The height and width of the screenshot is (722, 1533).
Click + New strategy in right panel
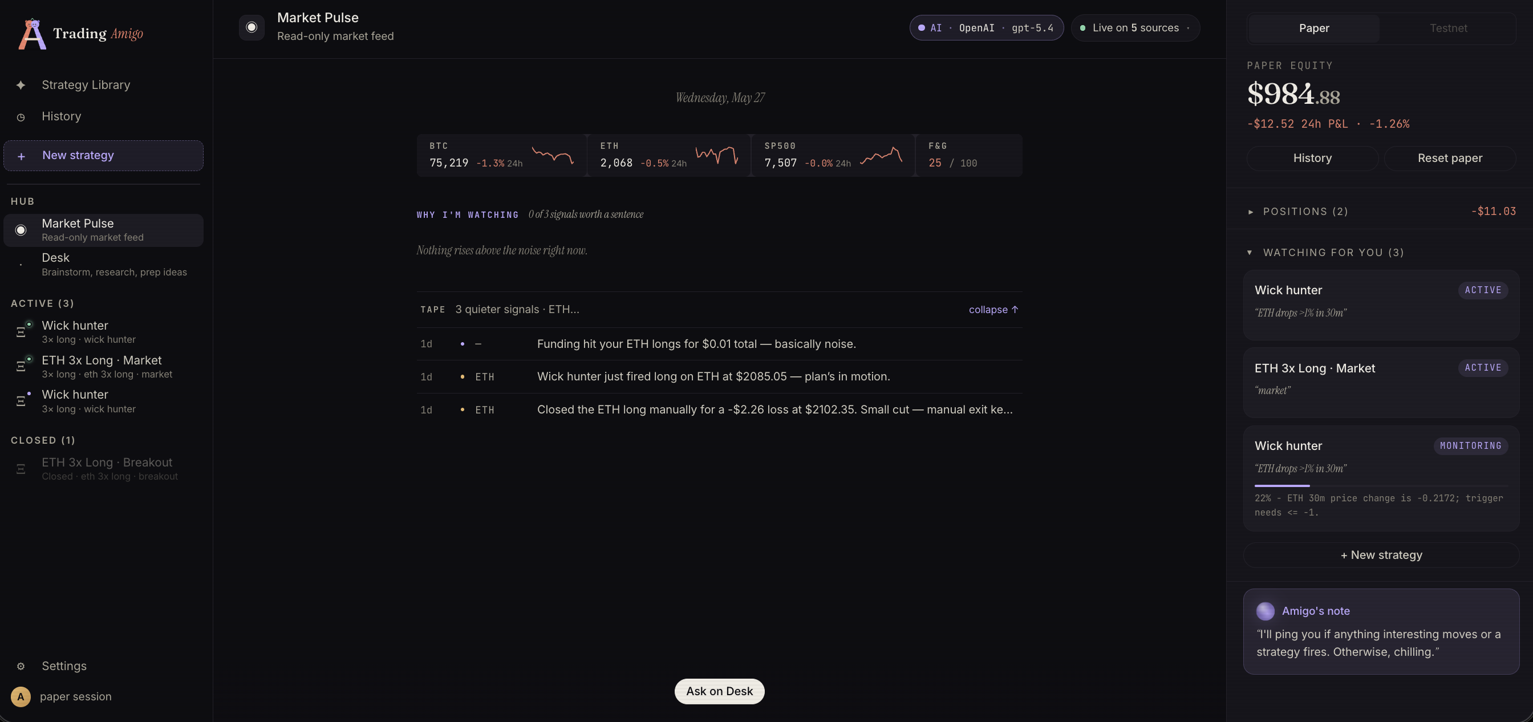[x=1381, y=555]
